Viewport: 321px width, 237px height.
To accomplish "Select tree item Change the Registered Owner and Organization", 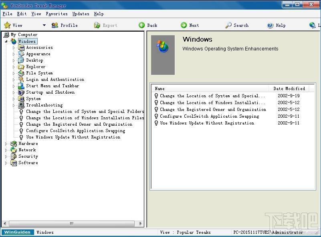I will (79, 125).
